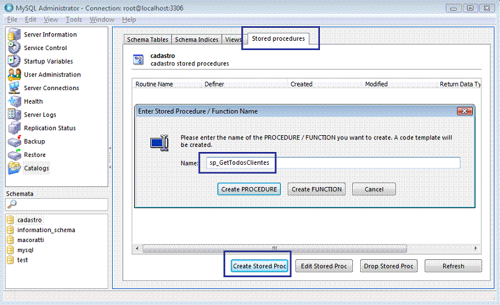Click the Backup drive icon

tap(14, 141)
